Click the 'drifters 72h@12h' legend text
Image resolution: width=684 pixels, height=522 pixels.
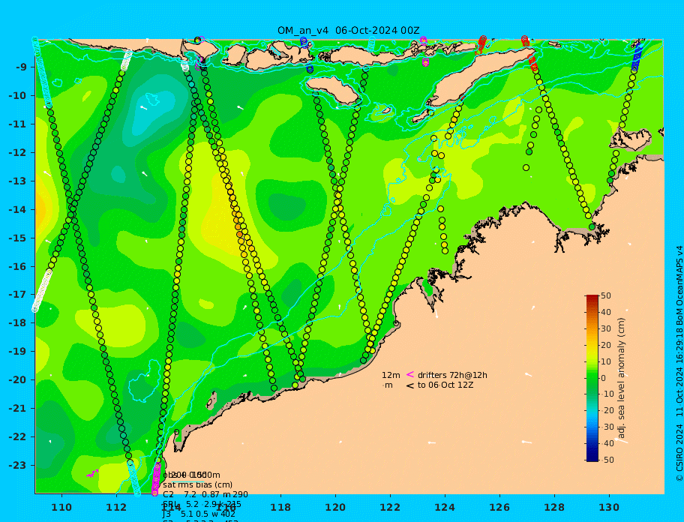coord(452,375)
